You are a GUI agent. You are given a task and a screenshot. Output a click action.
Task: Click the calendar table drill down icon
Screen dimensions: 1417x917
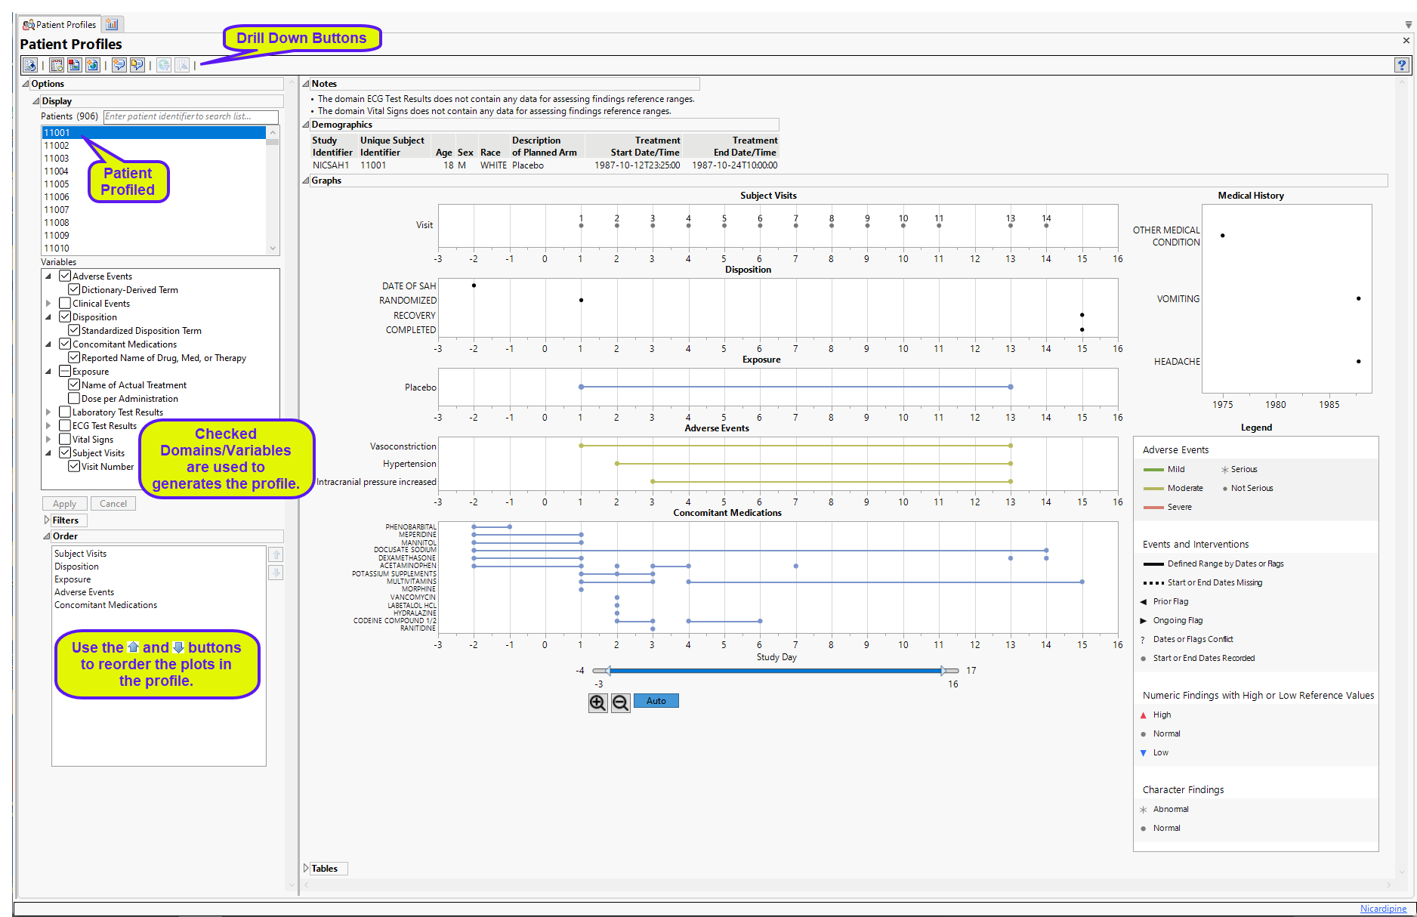pos(57,66)
